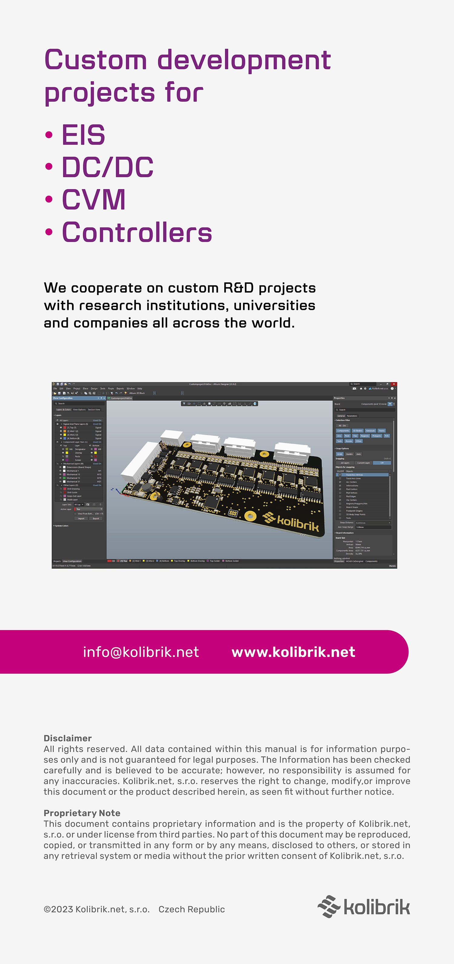This screenshot has width=454, height=964.
Task: Check the Track/Arcs Lines snapping checkbox
Action: point(340,479)
